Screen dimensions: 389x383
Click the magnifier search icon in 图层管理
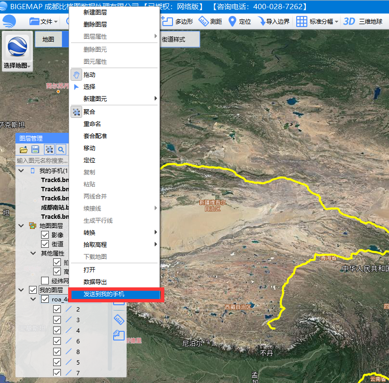click(x=61, y=149)
